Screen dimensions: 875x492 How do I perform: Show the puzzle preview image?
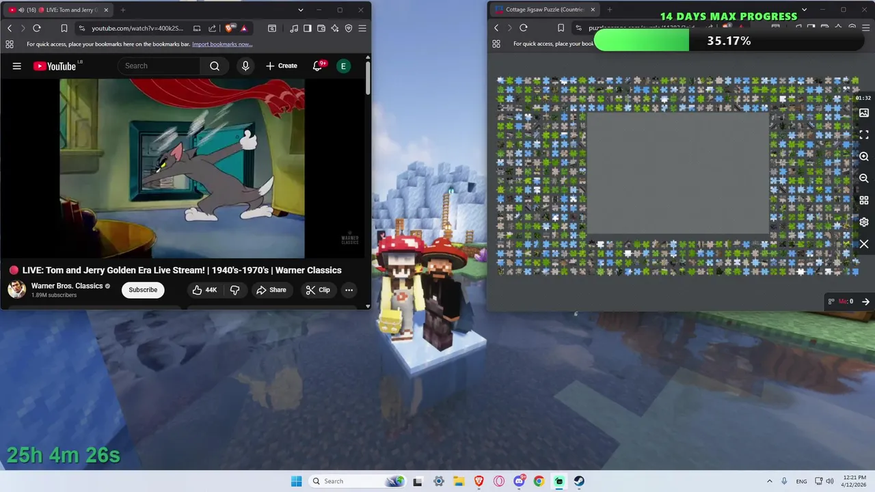tap(864, 113)
